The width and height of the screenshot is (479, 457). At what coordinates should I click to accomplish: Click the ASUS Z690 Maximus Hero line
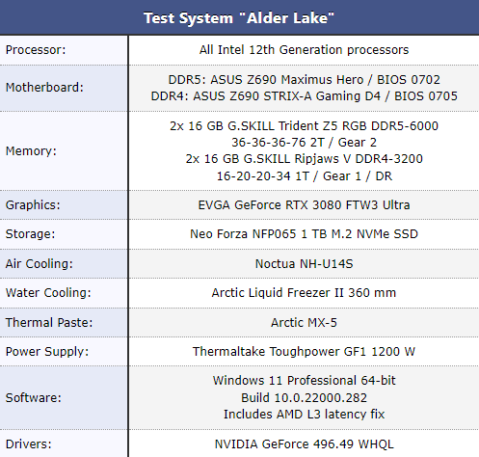tap(304, 79)
